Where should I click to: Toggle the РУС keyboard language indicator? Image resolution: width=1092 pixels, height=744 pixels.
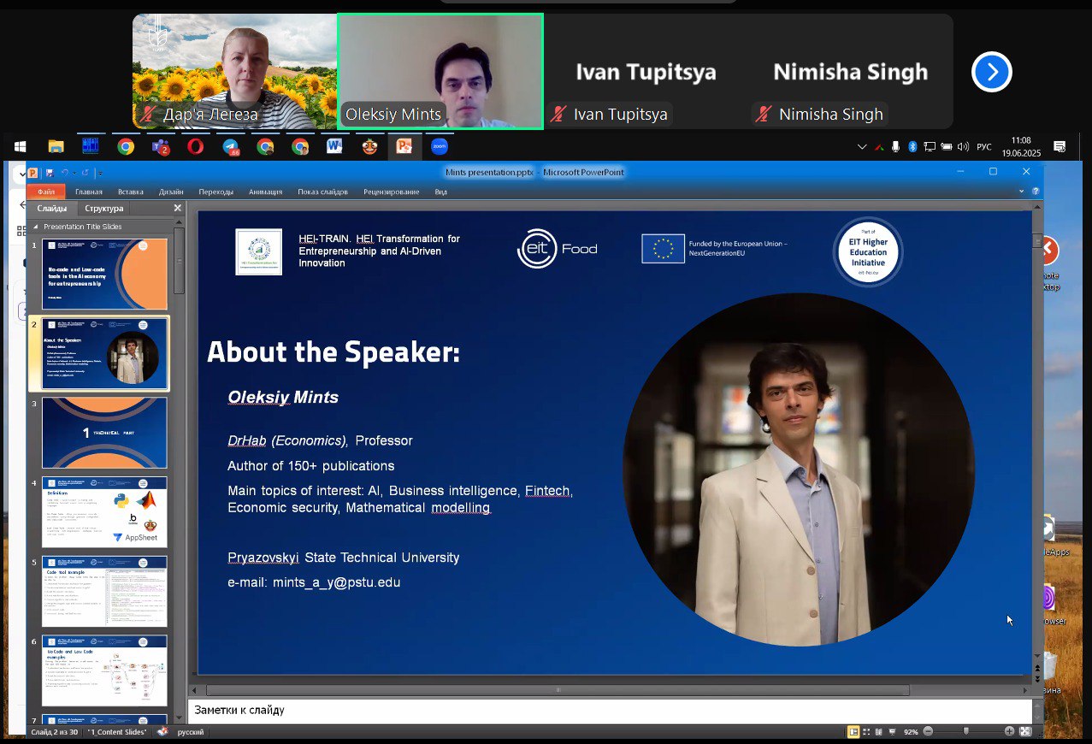coord(984,147)
